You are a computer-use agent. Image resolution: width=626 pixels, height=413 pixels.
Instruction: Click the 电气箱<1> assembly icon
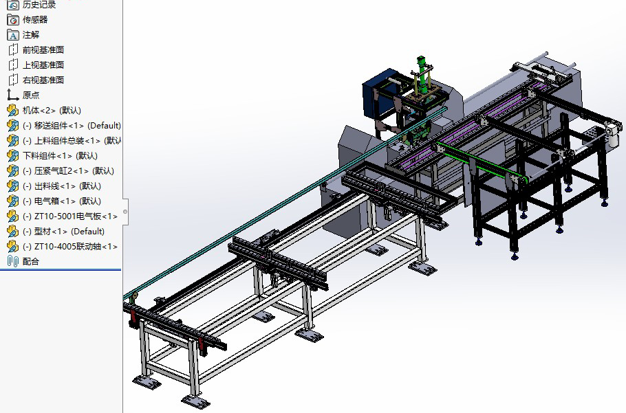pyautogui.click(x=13, y=201)
